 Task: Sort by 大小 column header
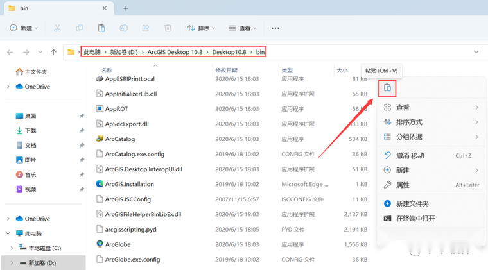(342, 70)
